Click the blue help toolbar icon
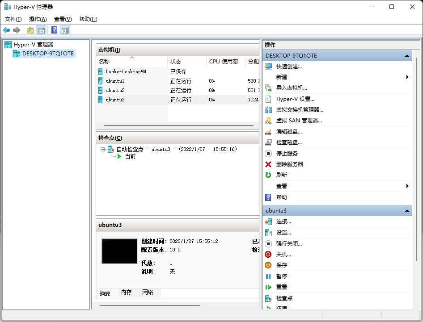Image resolution: width=423 pixels, height=322 pixels. 54,30
